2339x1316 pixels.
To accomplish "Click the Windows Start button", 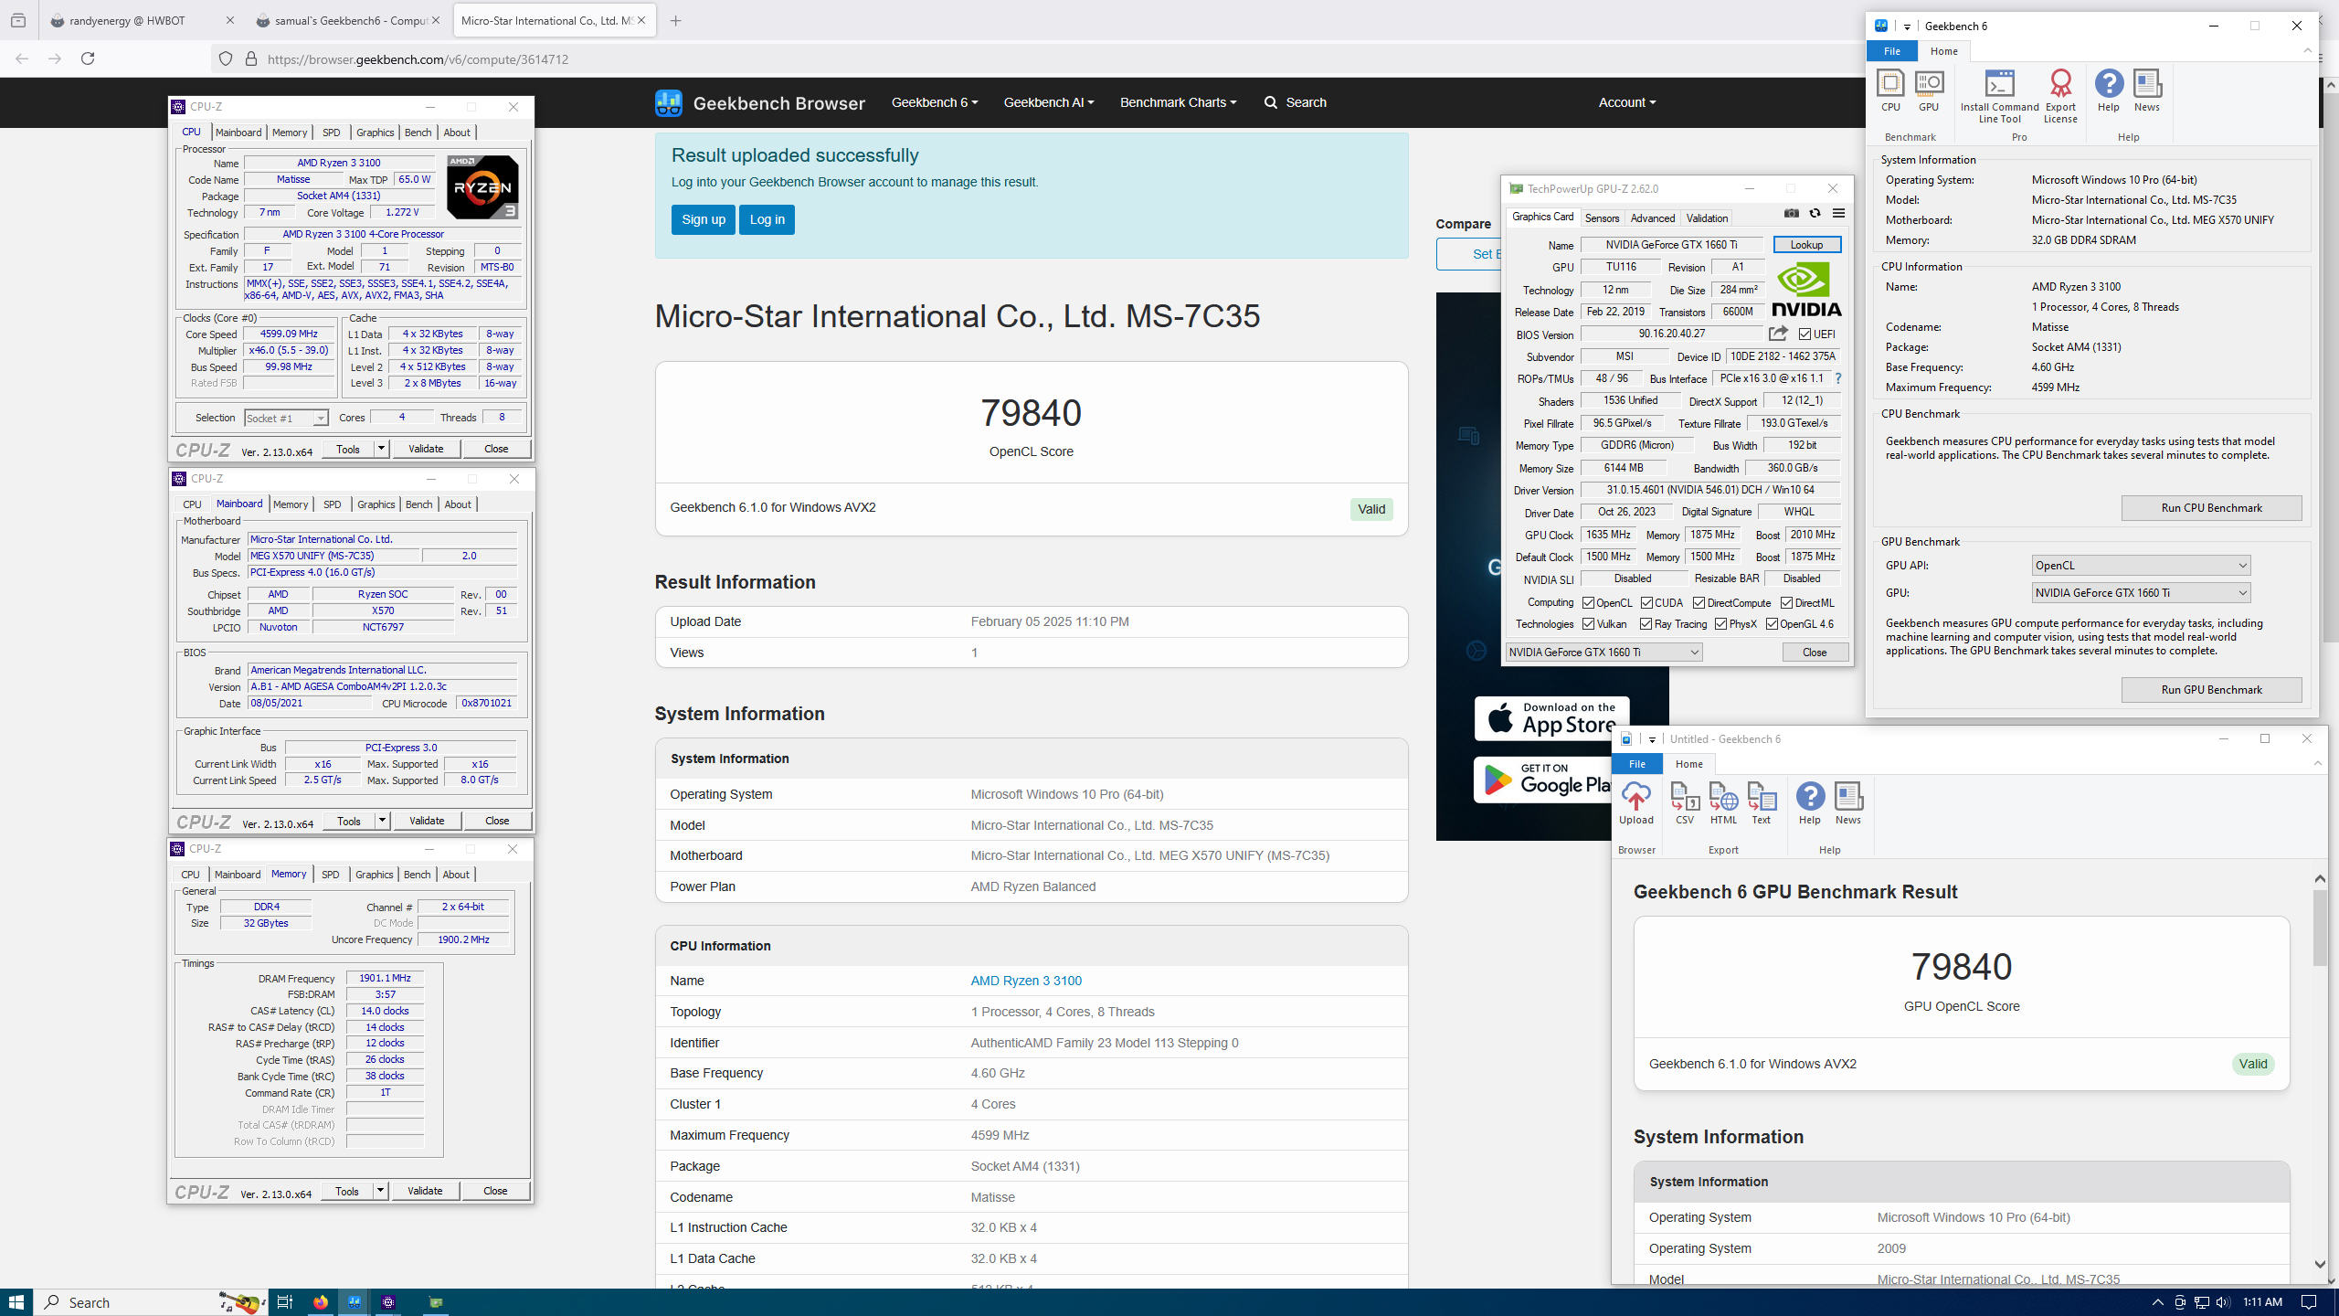I will [16, 1302].
